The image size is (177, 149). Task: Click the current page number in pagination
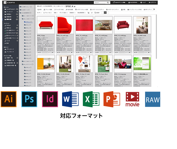coord(105,13)
